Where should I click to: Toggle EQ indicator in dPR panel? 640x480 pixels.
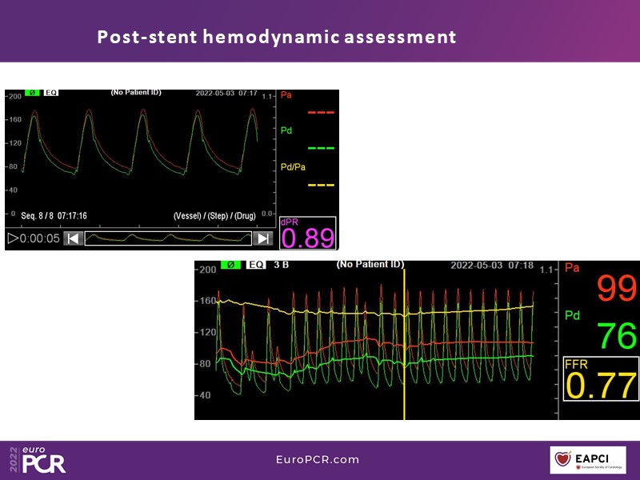[x=51, y=93]
